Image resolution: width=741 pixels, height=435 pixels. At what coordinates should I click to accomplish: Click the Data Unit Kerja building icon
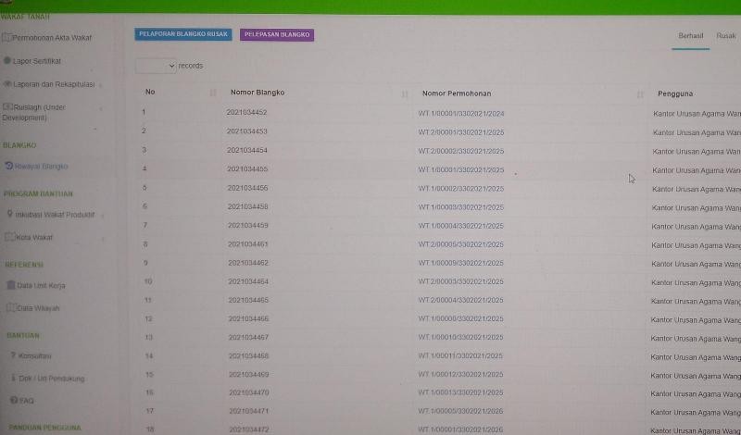11,285
